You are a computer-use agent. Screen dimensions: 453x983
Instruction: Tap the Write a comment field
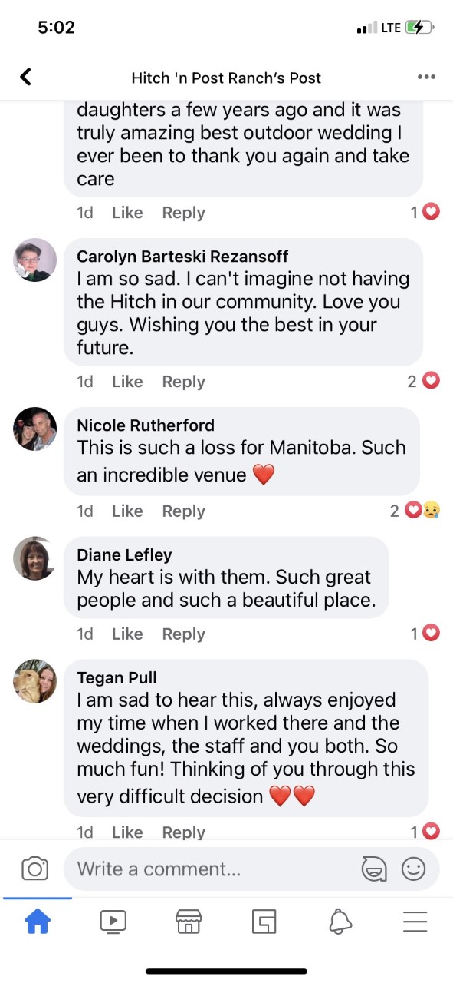coord(192,869)
